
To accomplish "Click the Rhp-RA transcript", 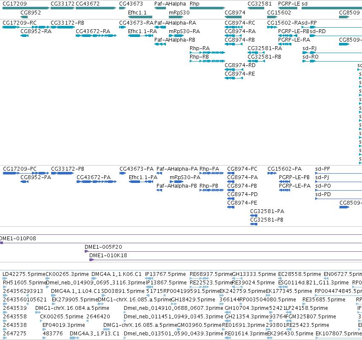I will point(207,53).
